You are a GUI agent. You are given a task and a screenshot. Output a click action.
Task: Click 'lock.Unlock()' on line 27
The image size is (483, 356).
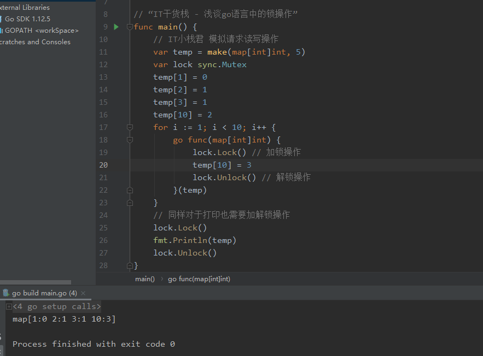[185, 253]
